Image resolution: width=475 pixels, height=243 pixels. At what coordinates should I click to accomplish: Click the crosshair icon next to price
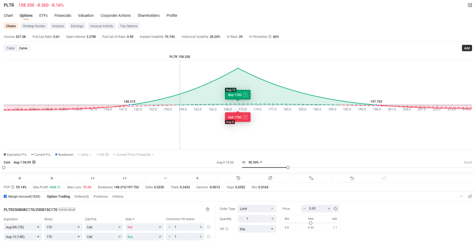(x=335, y=209)
